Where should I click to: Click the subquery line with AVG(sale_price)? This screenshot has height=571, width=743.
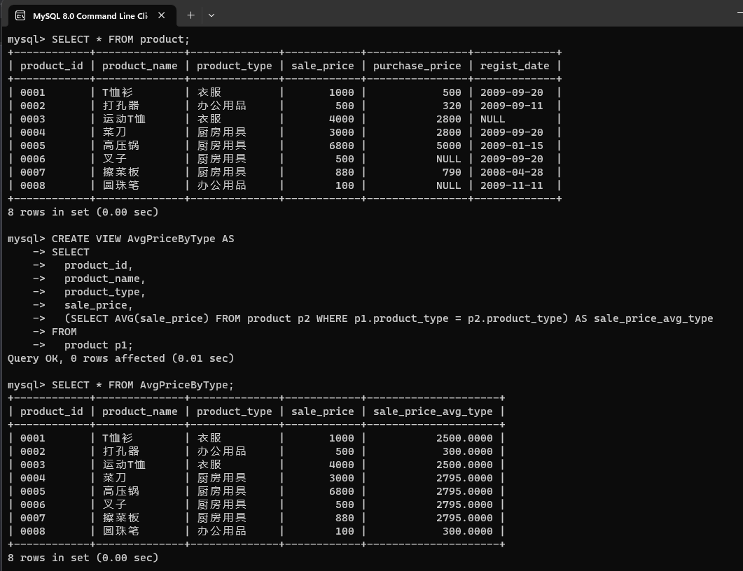click(389, 318)
